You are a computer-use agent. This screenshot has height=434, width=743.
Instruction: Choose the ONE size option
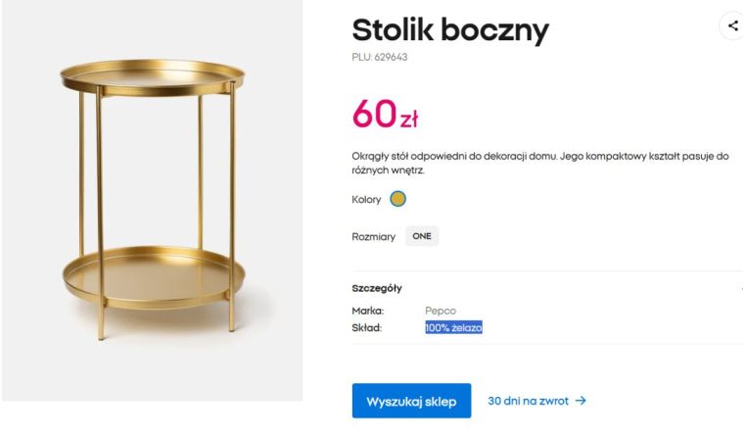422,236
